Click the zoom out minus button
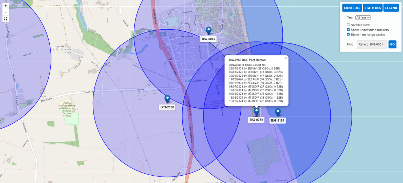The height and width of the screenshot is (183, 403). [x=6, y=12]
